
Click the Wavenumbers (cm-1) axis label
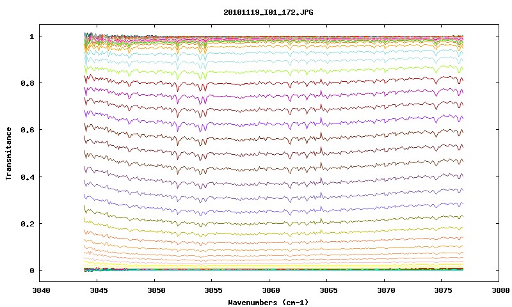click(x=268, y=303)
